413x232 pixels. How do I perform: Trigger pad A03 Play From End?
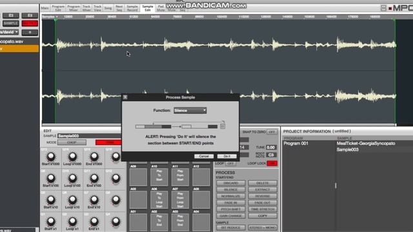click(180, 222)
